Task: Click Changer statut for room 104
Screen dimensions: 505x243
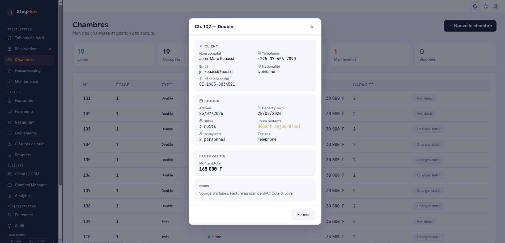Action: tap(428, 145)
